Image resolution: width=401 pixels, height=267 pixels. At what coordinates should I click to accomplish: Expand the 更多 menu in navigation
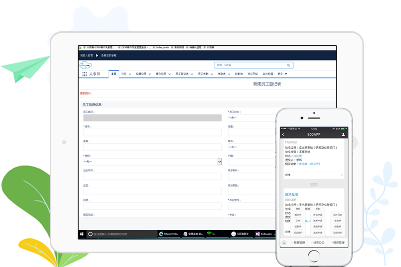click(x=282, y=74)
